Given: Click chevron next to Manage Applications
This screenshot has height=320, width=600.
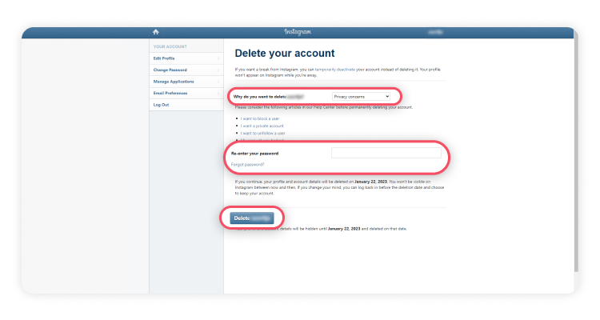Looking at the screenshot, I should click(218, 82).
